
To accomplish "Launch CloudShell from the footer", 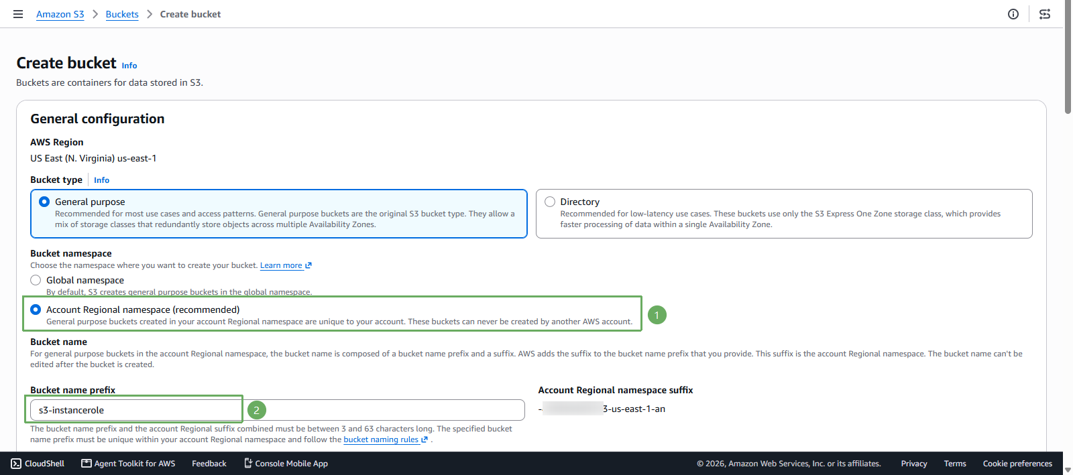I will [38, 464].
